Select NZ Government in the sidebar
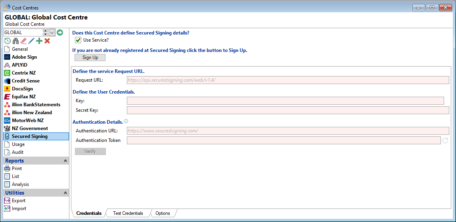The height and width of the screenshot is (222, 456). pos(36,128)
